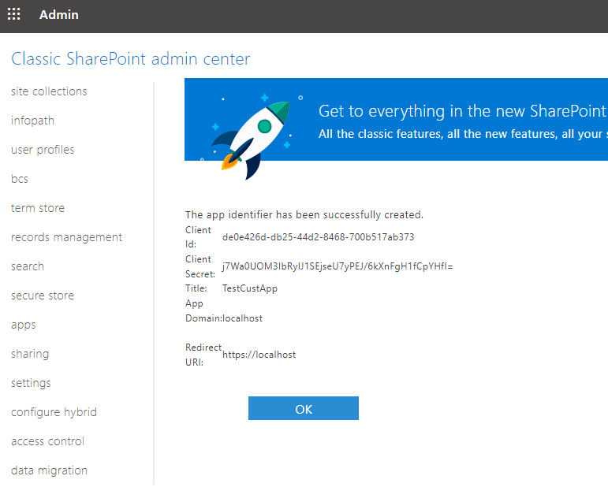
Task: Open the infopath section
Action: click(x=32, y=121)
